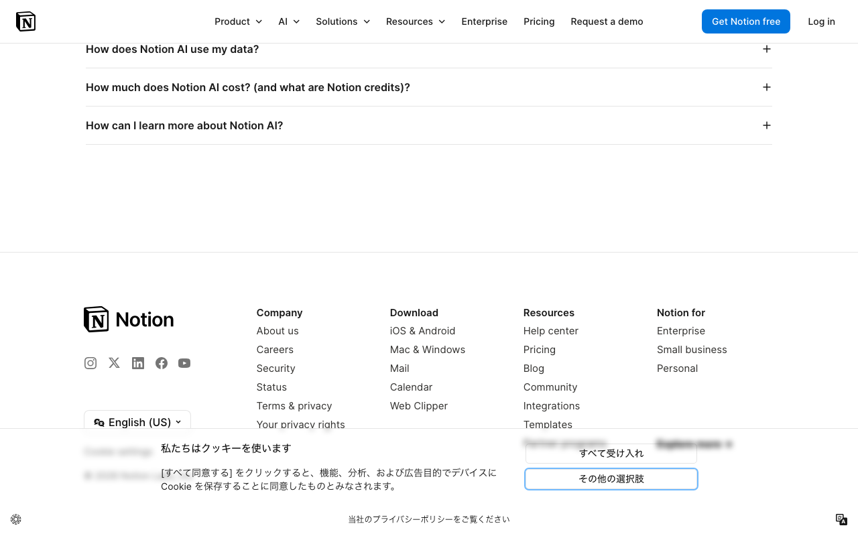
Task: Click the Get Notion free button
Action: click(746, 21)
